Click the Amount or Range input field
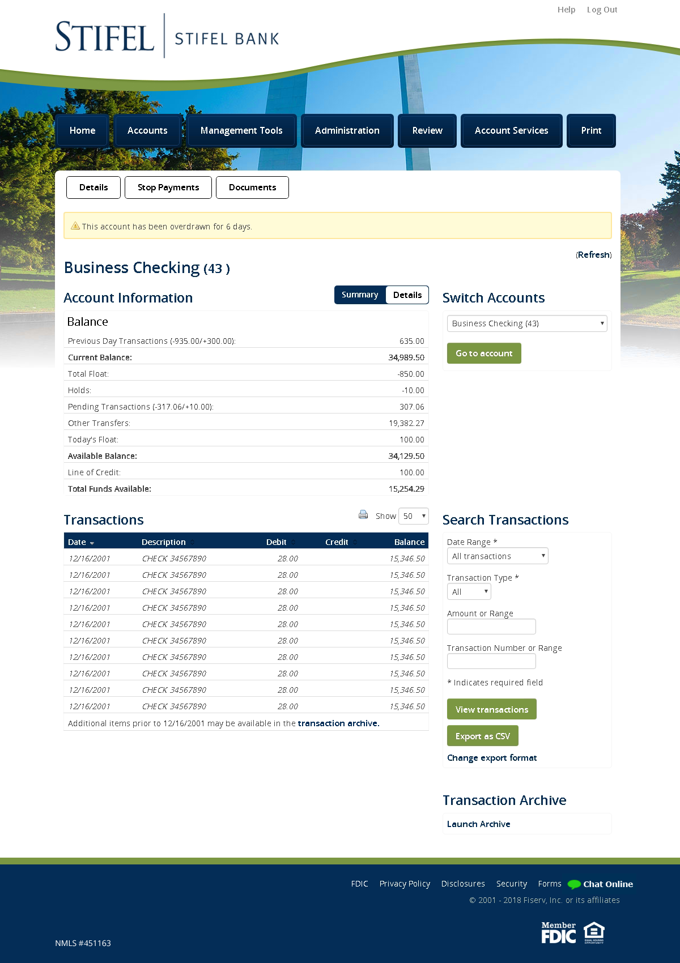 tap(491, 627)
